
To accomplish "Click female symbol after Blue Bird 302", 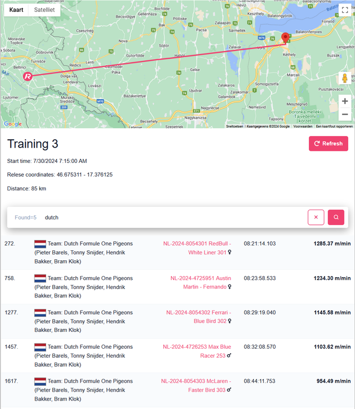I will tap(229, 321).
